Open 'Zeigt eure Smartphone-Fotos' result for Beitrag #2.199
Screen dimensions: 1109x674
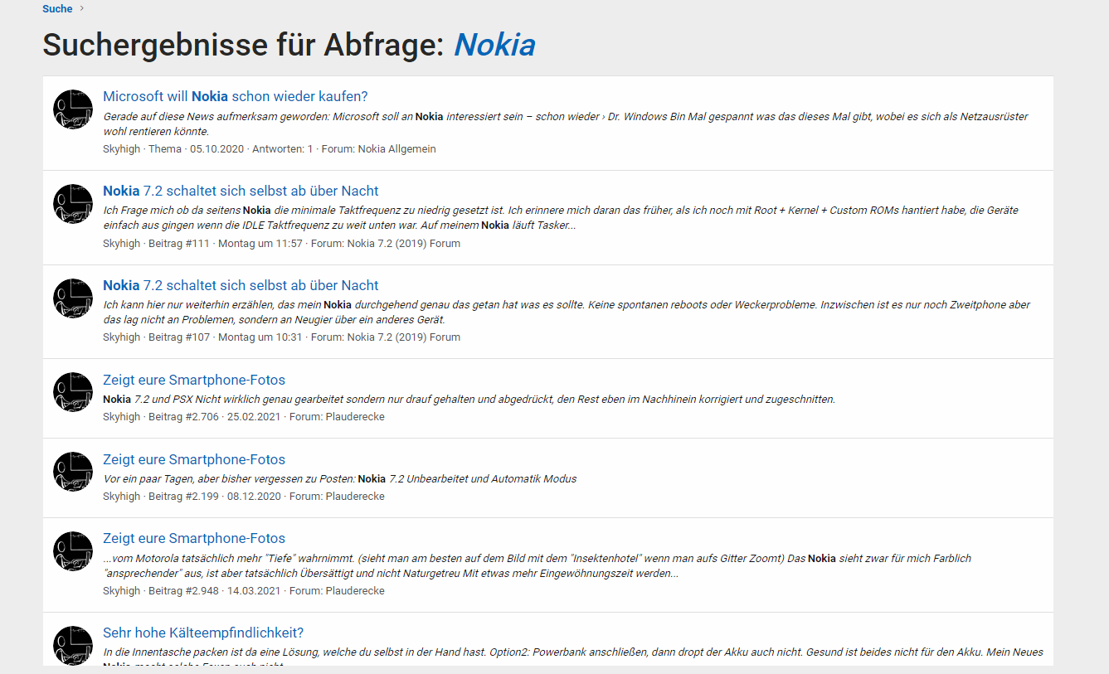tap(194, 459)
